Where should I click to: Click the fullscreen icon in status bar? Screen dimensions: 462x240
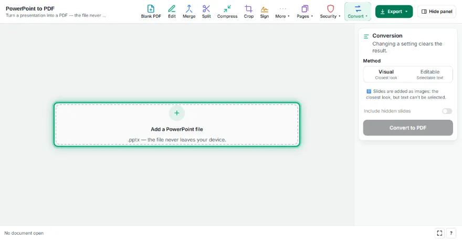439,233
